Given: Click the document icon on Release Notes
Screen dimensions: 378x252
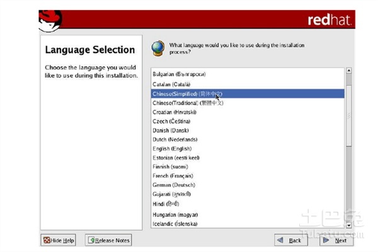Looking at the screenshot, I should pos(91,240).
